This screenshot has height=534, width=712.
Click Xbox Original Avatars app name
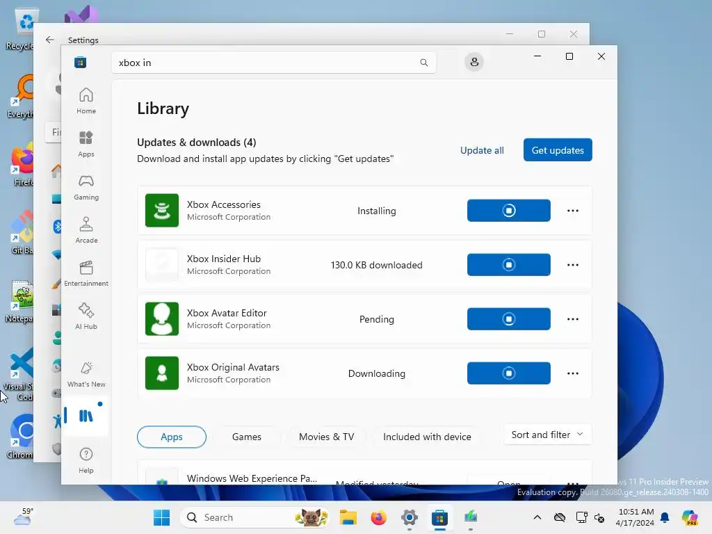point(233,367)
